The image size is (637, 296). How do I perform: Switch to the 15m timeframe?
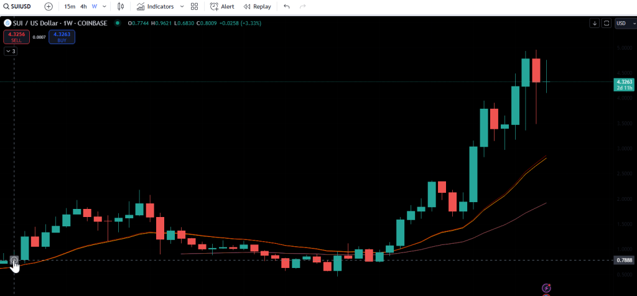[70, 6]
